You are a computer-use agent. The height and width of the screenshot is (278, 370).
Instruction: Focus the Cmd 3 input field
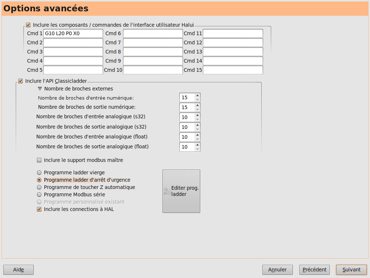[73, 52]
